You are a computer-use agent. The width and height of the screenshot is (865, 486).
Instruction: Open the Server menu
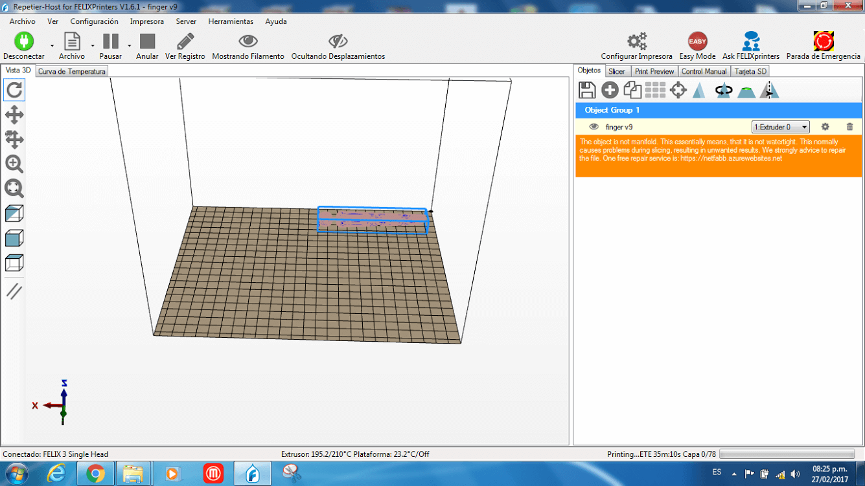[x=186, y=21]
